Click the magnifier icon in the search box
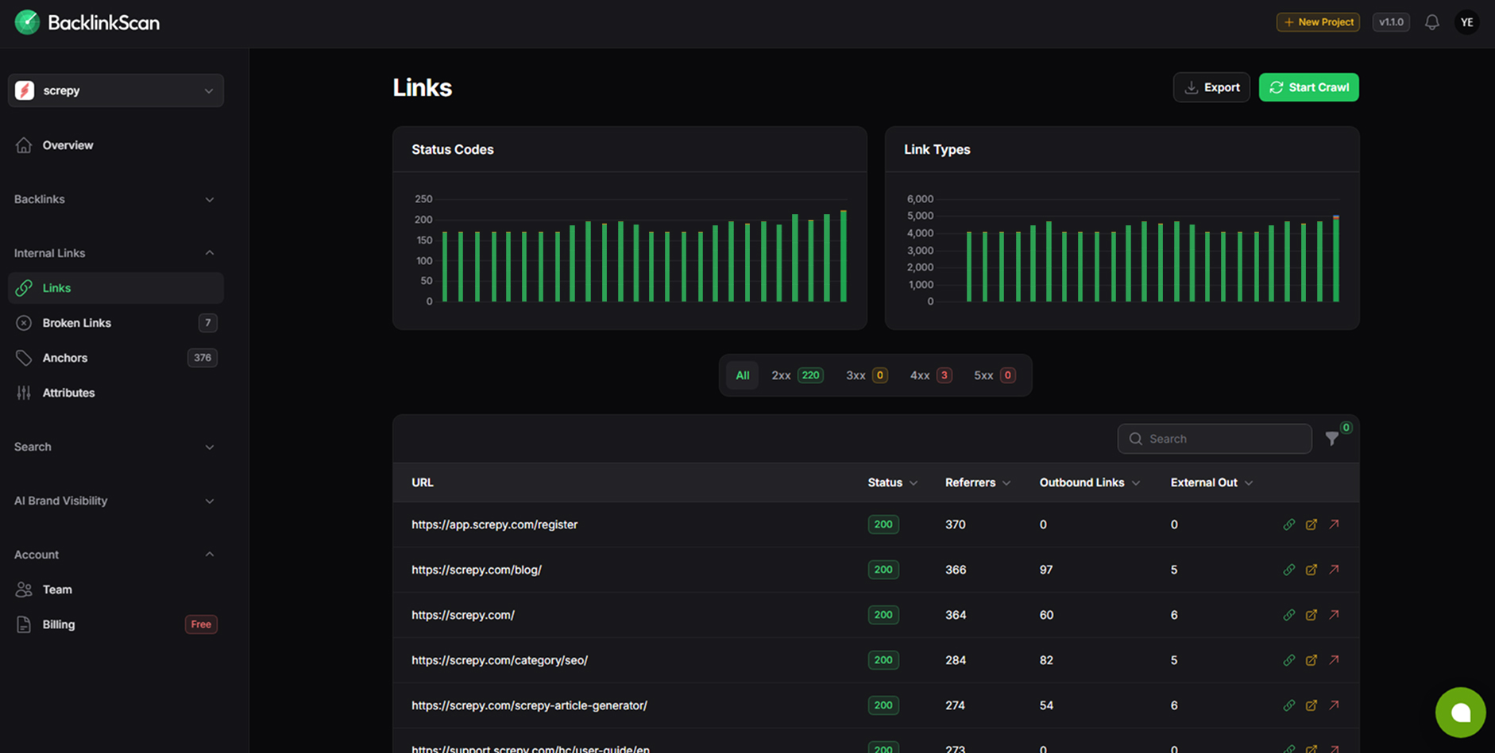Viewport: 1495px width, 753px height. [x=1136, y=439]
